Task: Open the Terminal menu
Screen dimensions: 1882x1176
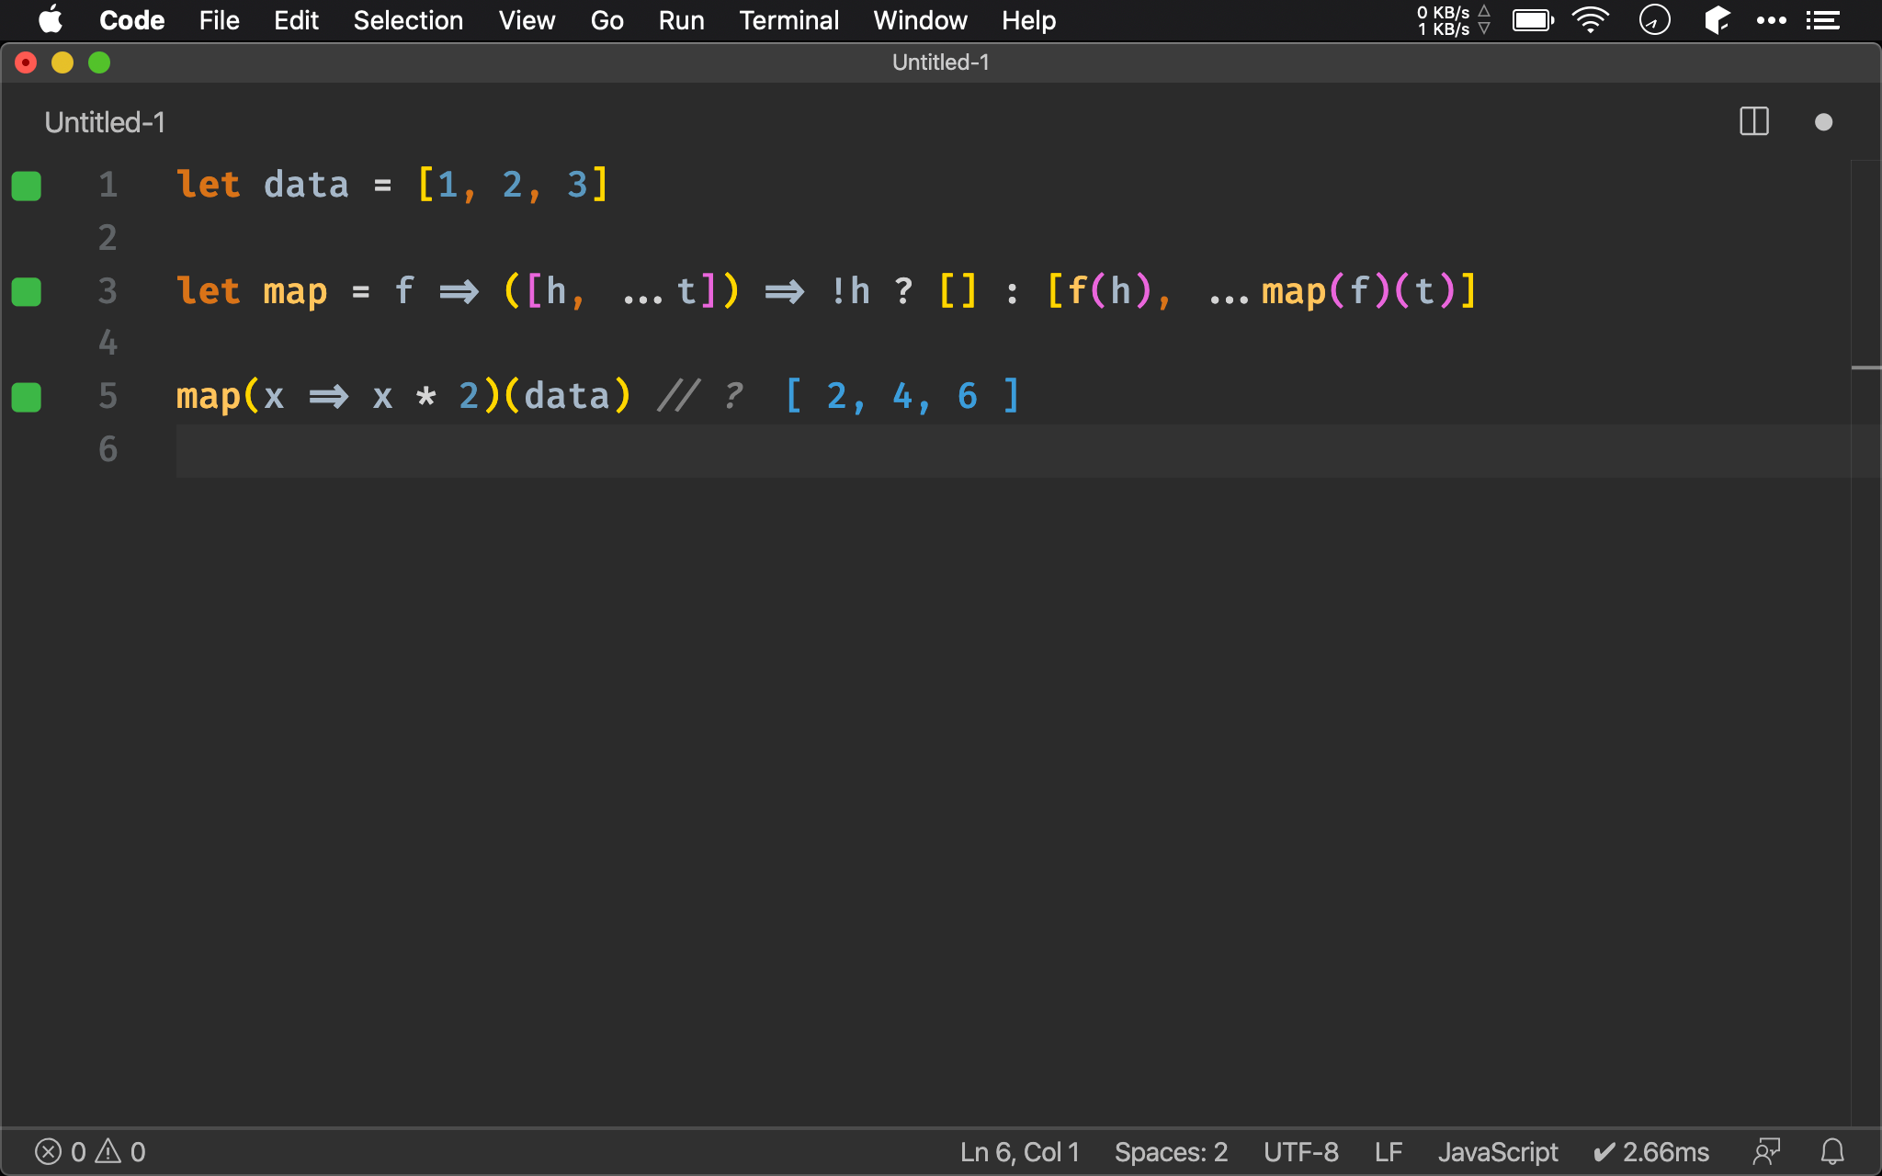Action: 788,20
